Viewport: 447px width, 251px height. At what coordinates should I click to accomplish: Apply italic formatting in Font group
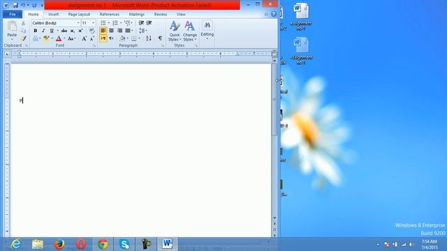pos(43,31)
